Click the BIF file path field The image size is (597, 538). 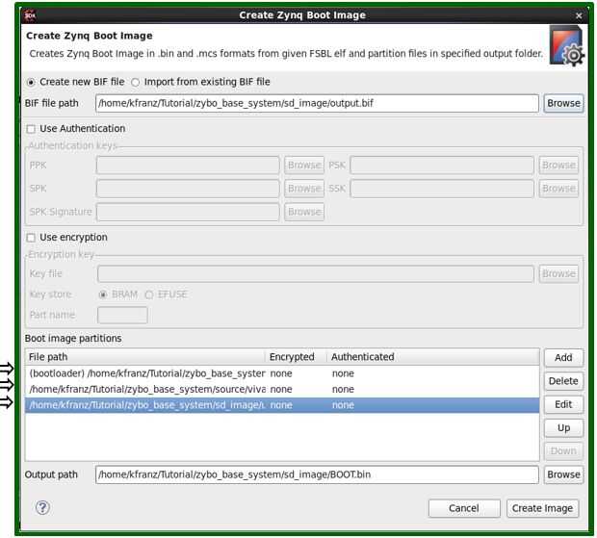pyautogui.click(x=317, y=103)
